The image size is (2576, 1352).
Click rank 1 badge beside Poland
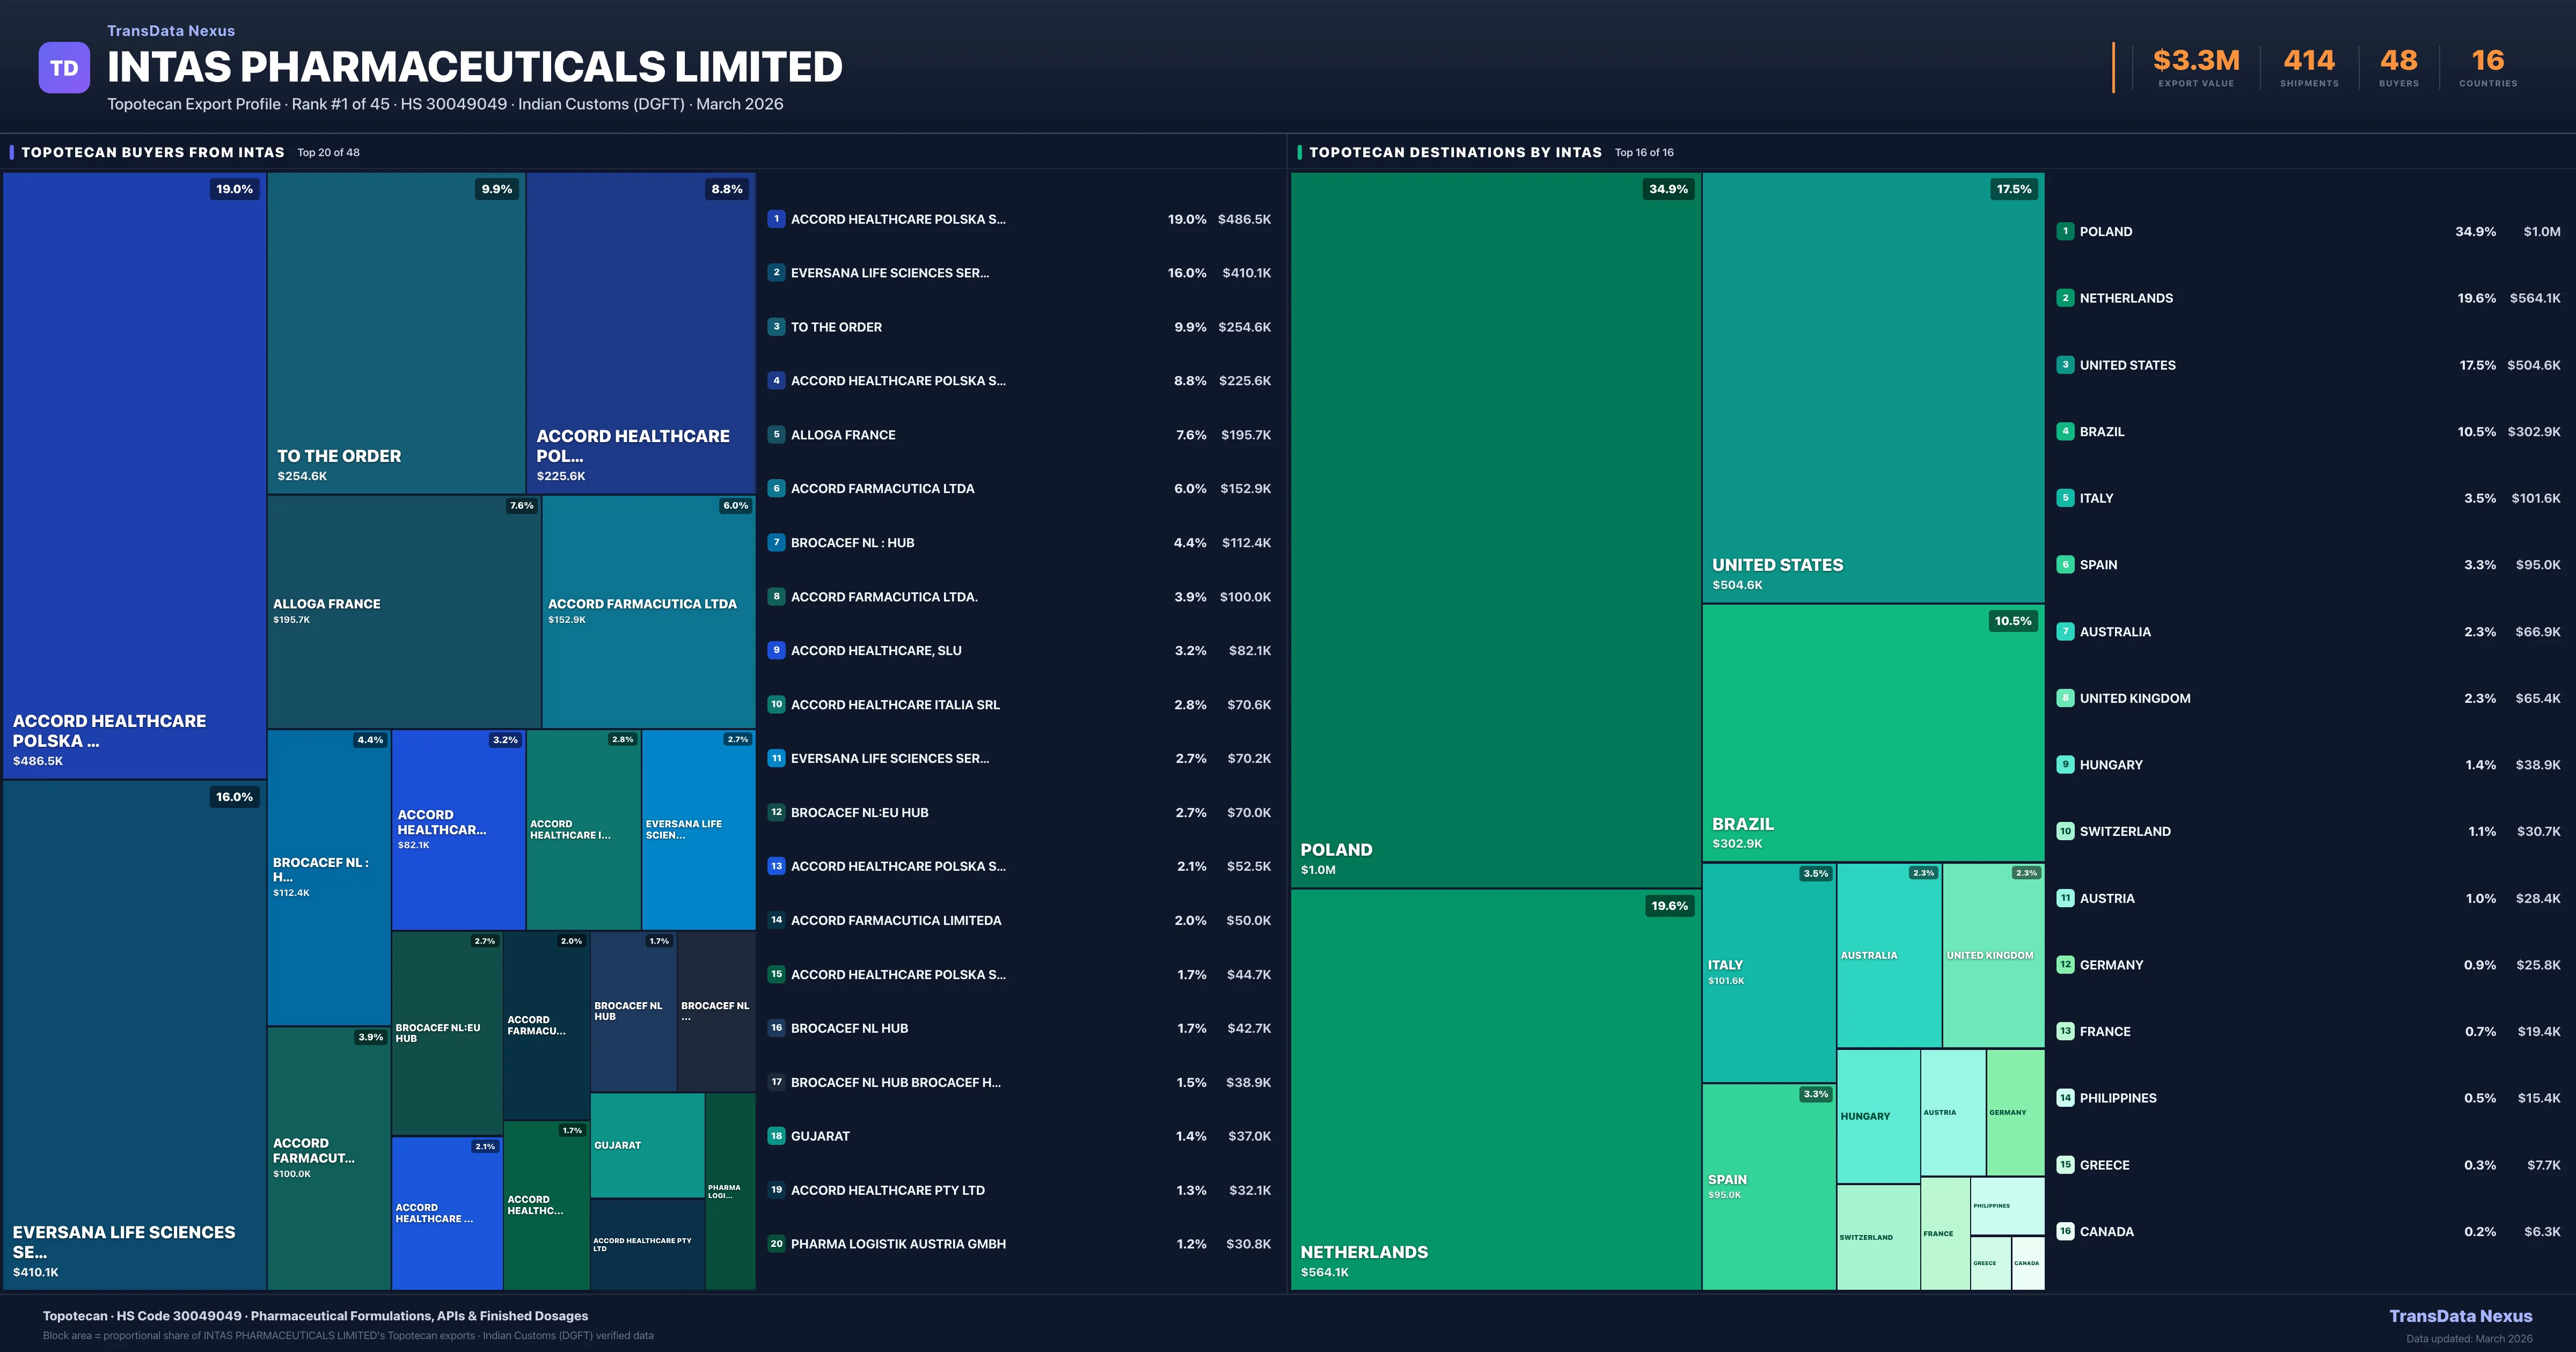click(2065, 231)
